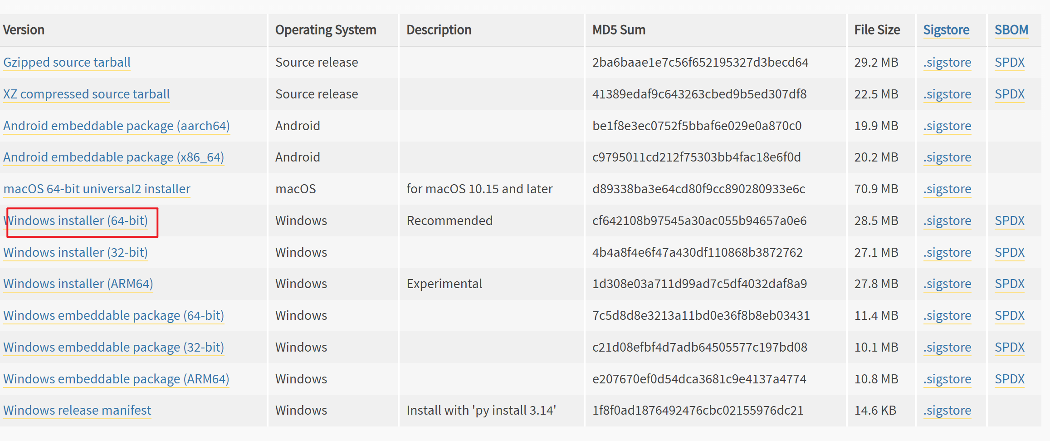Open .sigstore for macOS universal2 installer
Screen dimensions: 1050x441
[x=947, y=189]
